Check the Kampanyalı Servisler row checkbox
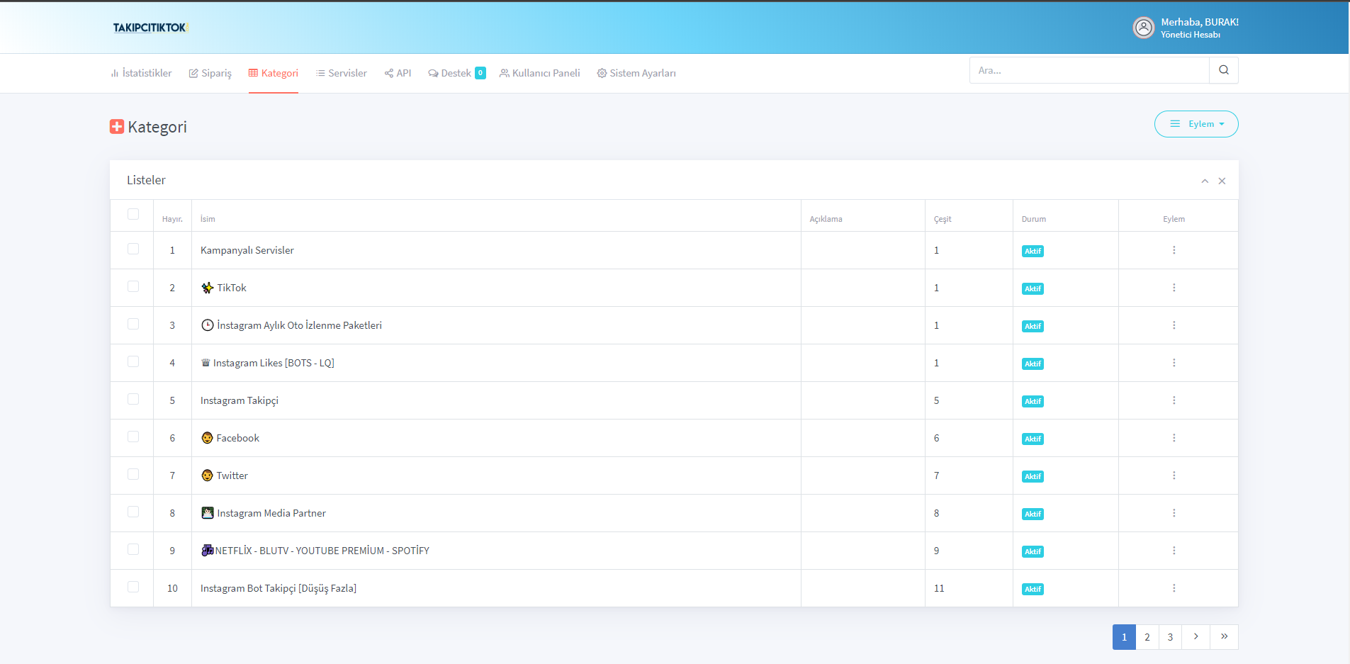 pyautogui.click(x=133, y=249)
